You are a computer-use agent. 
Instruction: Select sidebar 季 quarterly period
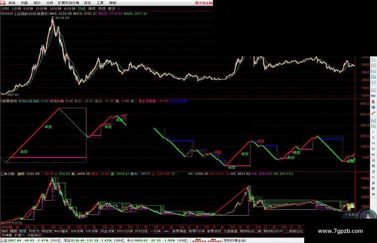point(374,189)
